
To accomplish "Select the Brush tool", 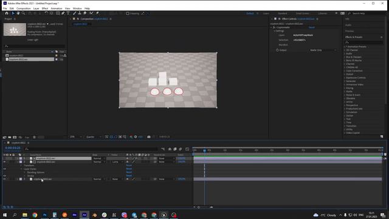I will (75, 13).
